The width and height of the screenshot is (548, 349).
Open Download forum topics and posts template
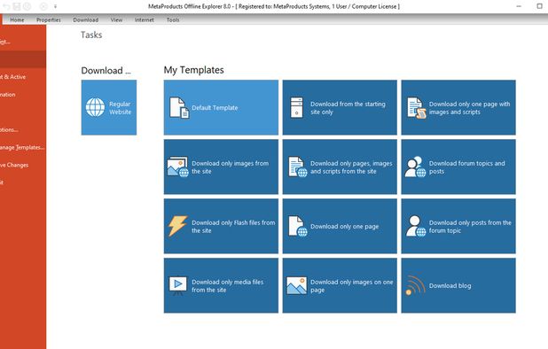coord(458,167)
